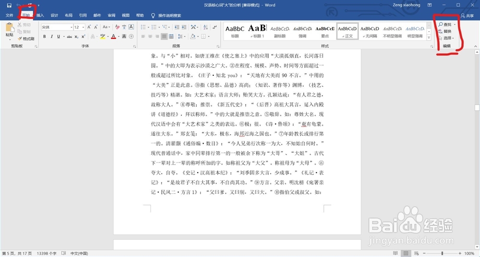Open line spacing dropdown
Screen dimensions: 480x257
[181, 36]
